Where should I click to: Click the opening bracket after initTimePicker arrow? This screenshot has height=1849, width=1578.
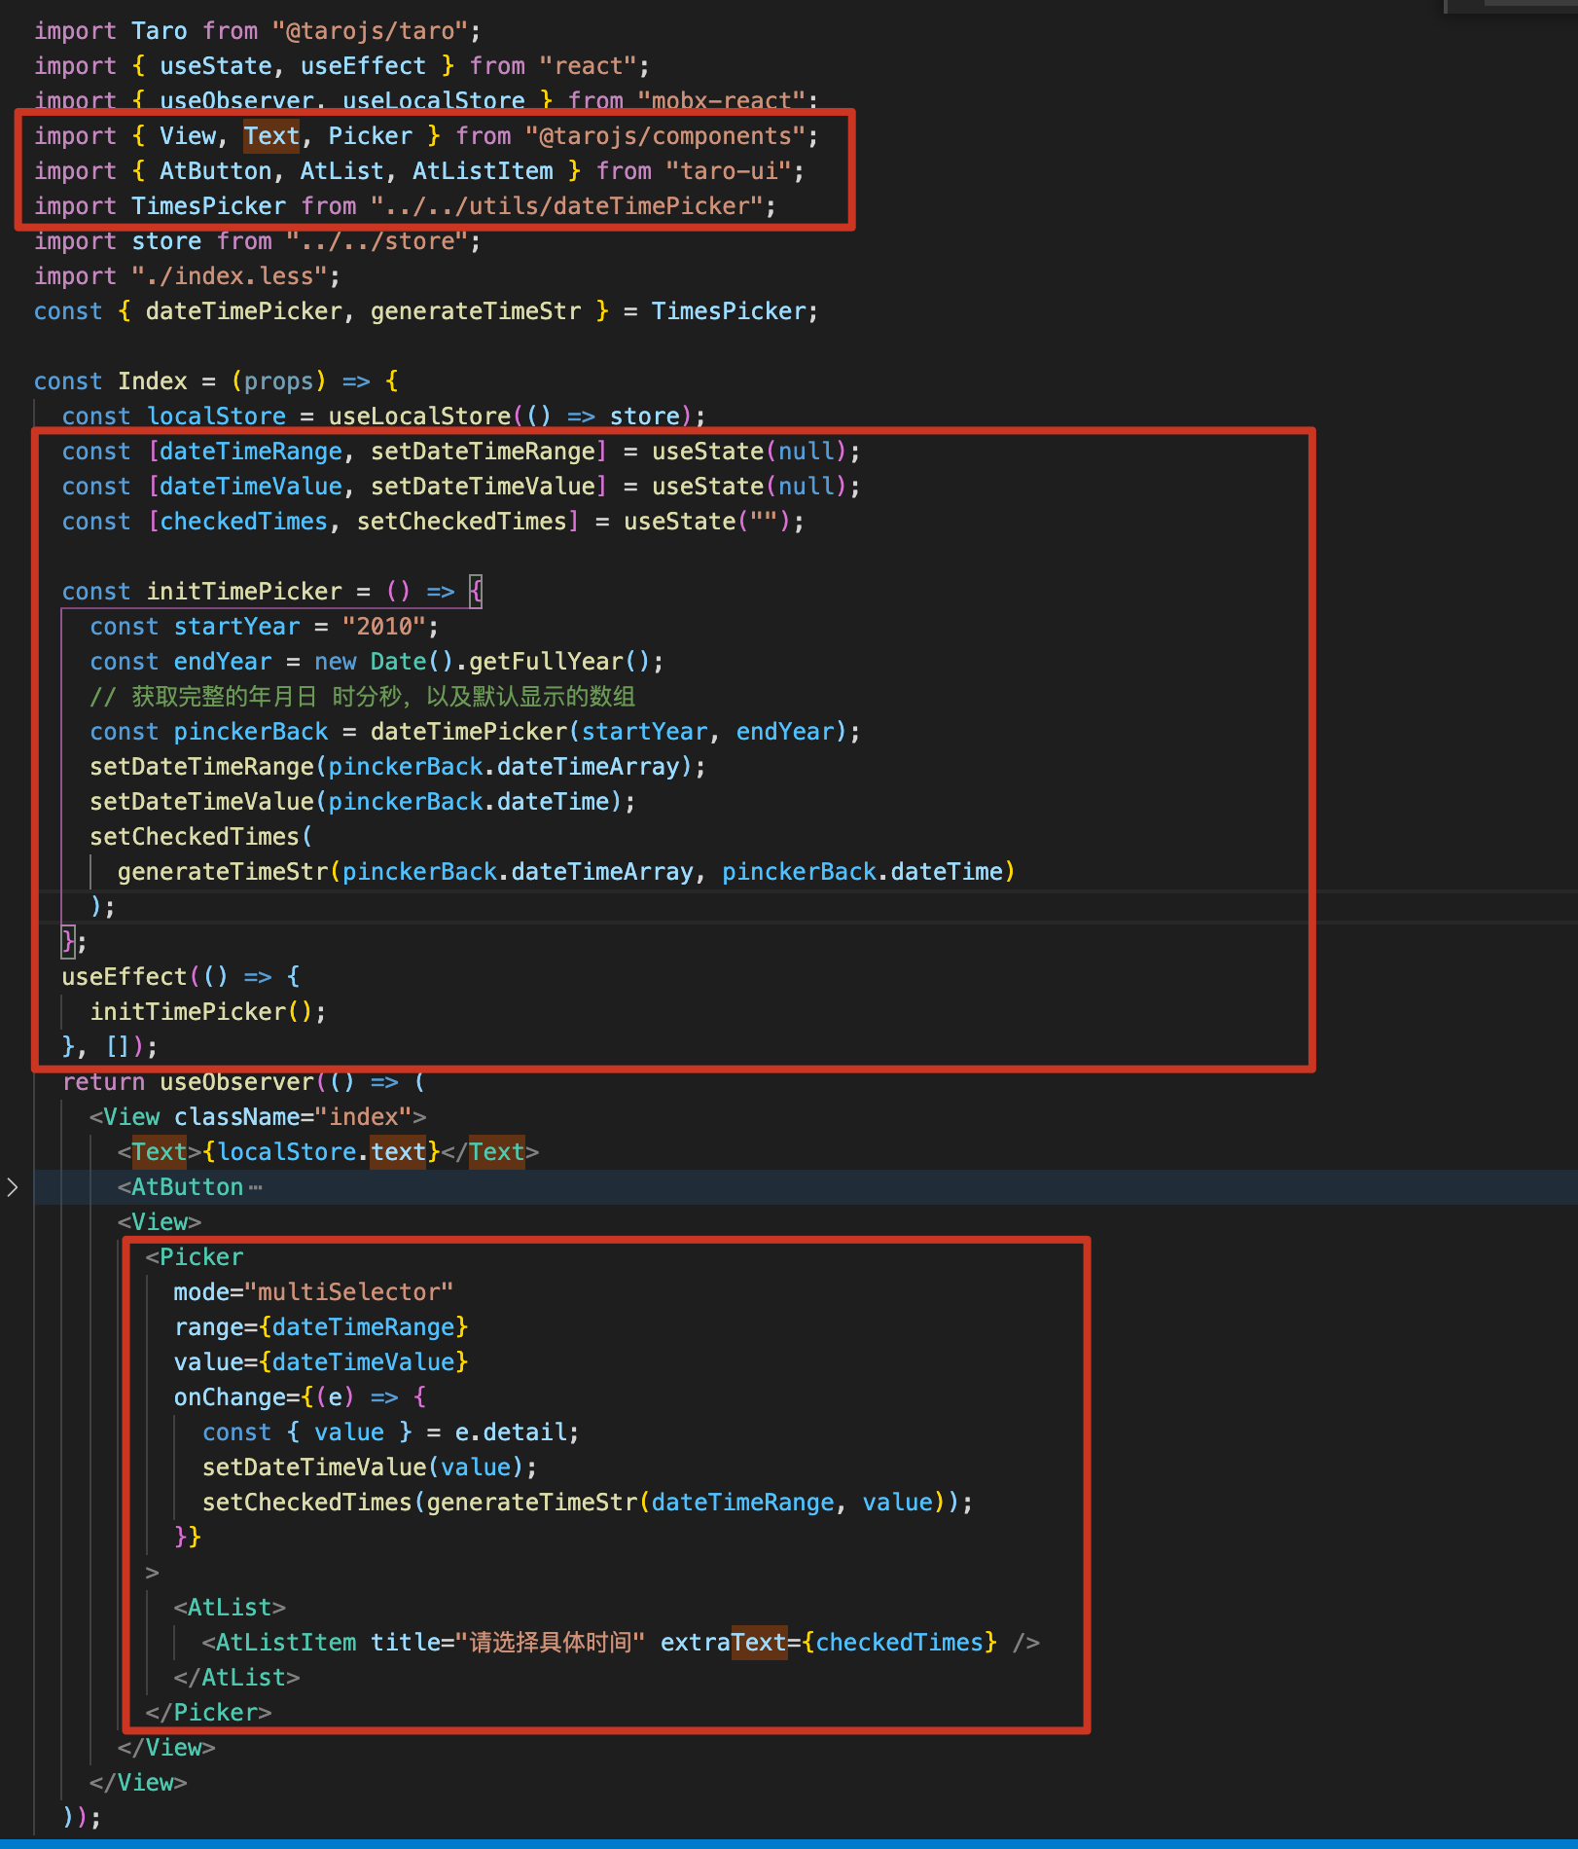476,591
